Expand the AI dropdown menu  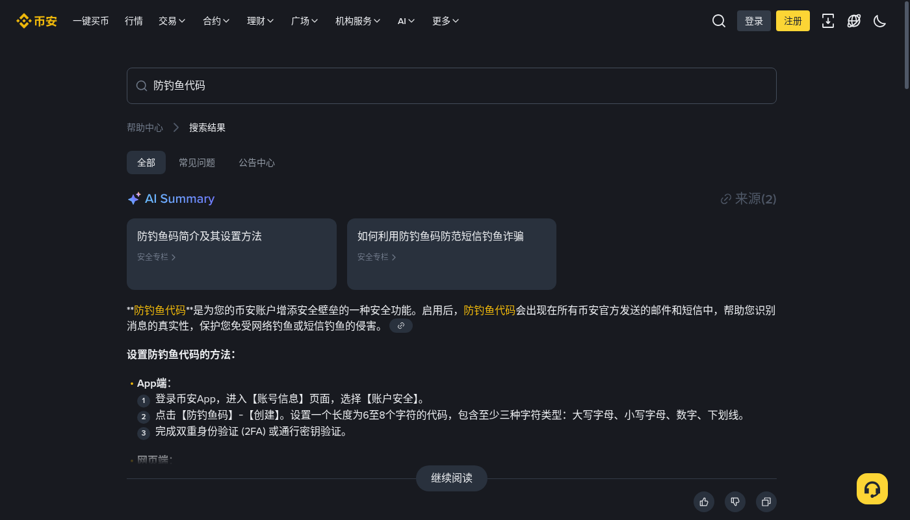pyautogui.click(x=406, y=21)
